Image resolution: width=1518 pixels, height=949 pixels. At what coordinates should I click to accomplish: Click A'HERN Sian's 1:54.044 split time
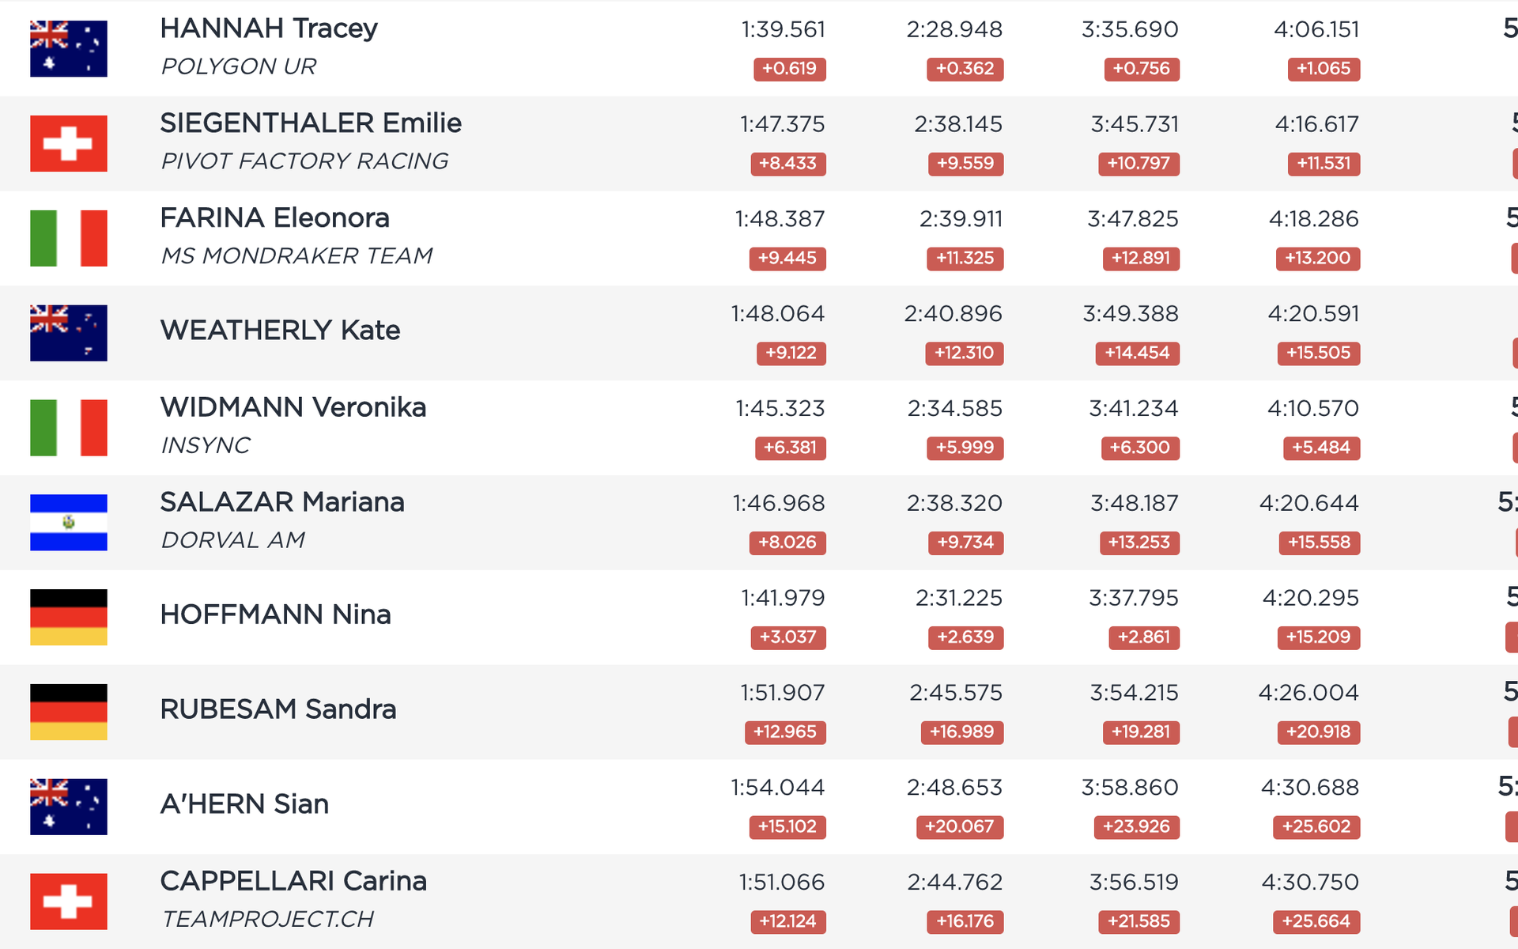[x=777, y=788]
